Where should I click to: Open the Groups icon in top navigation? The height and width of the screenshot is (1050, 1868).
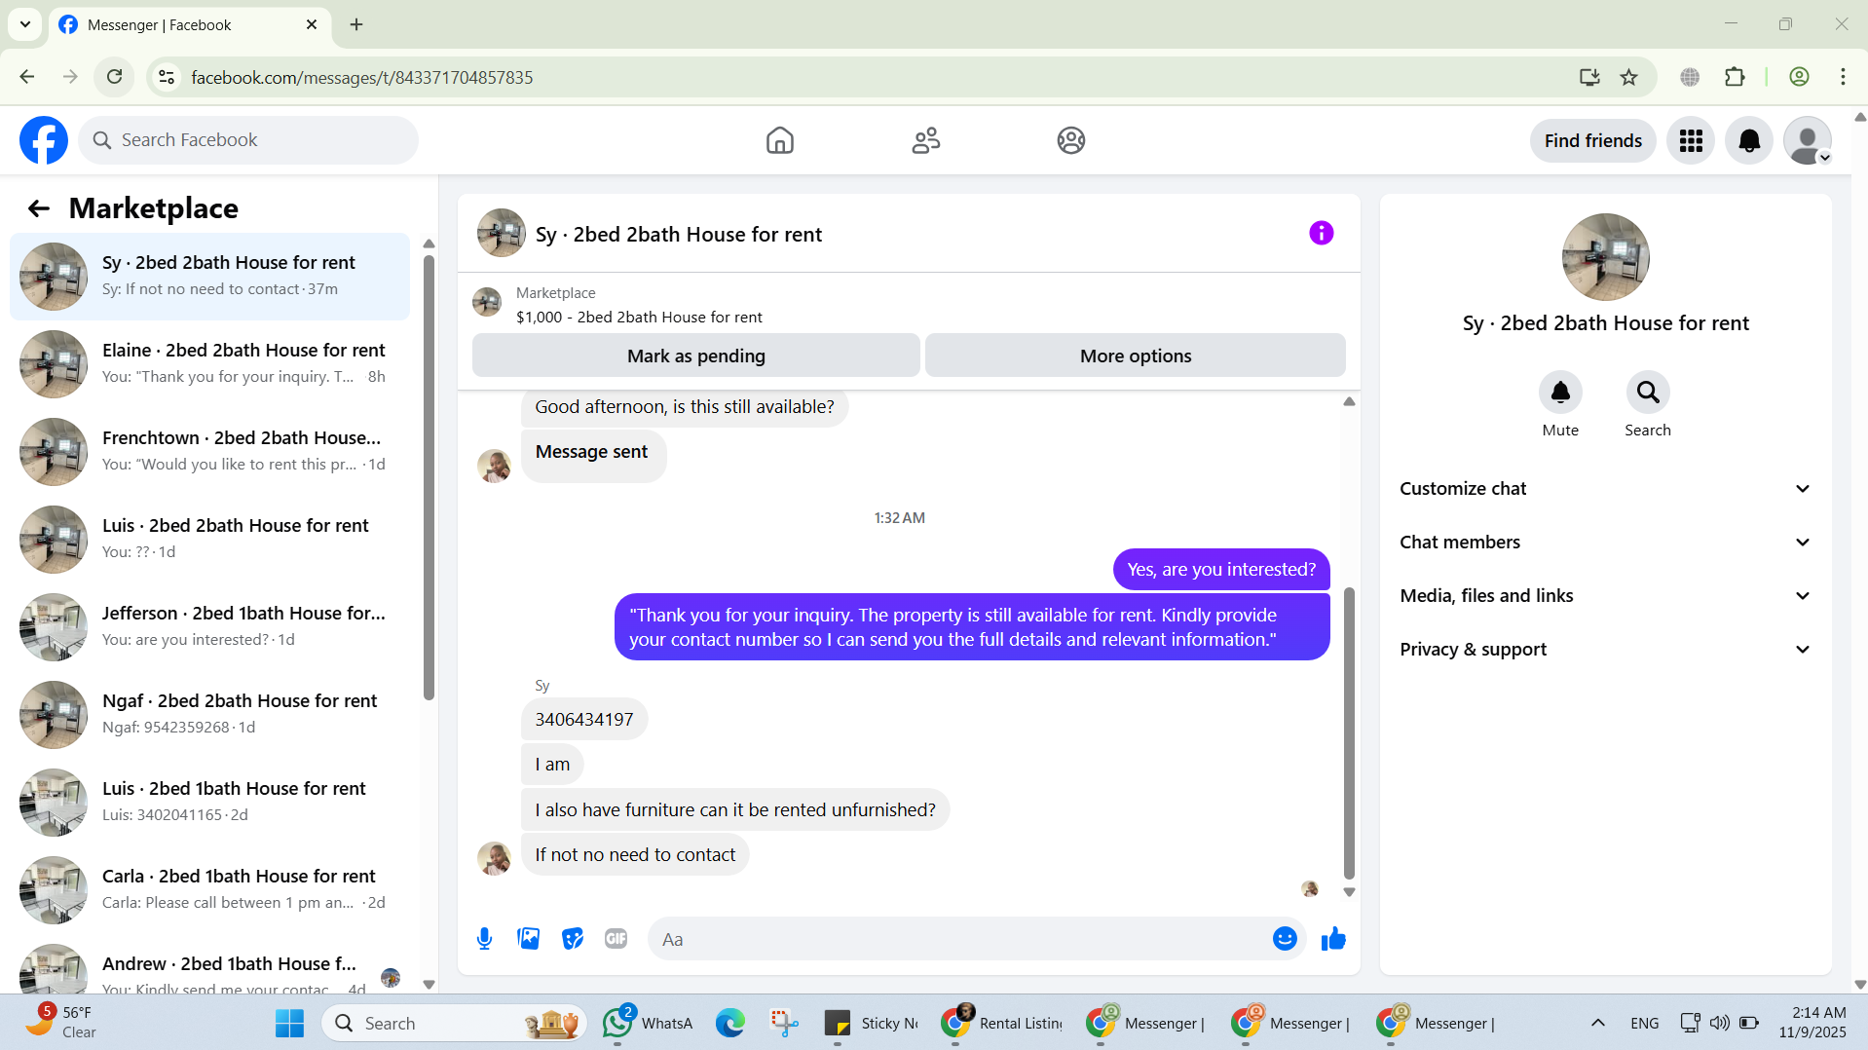[x=1071, y=140]
